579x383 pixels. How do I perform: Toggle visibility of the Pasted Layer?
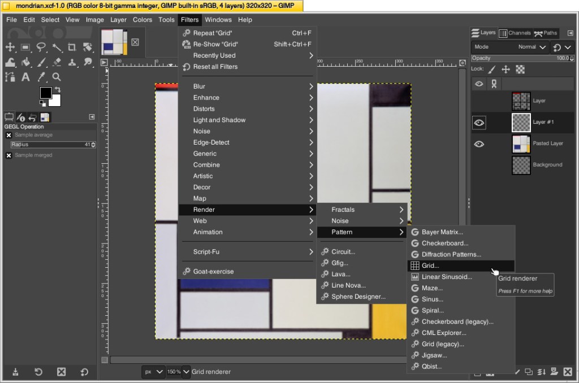pyautogui.click(x=479, y=143)
